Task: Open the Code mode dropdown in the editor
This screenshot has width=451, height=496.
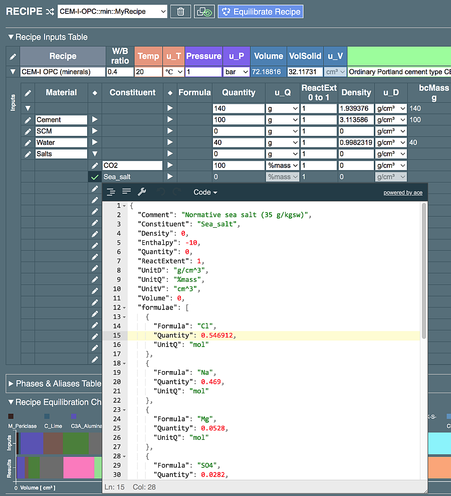Action: 205,192
